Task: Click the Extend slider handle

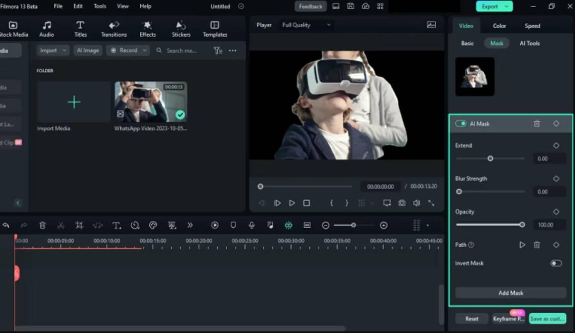Action: [490, 158]
